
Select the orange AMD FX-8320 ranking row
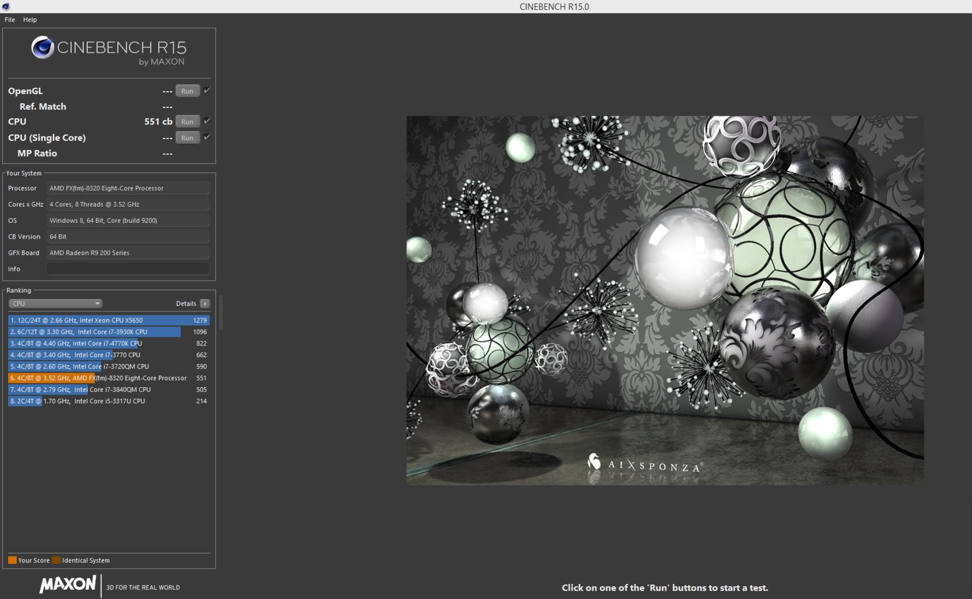pyautogui.click(x=109, y=378)
